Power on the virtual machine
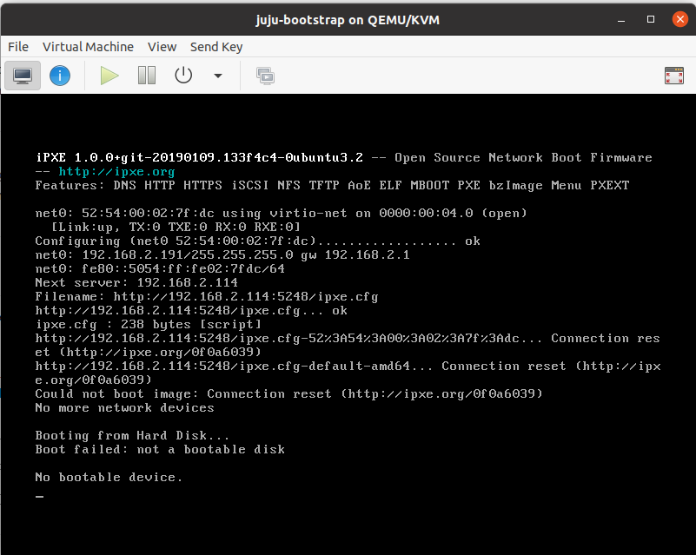This screenshot has width=696, height=555. [x=109, y=76]
